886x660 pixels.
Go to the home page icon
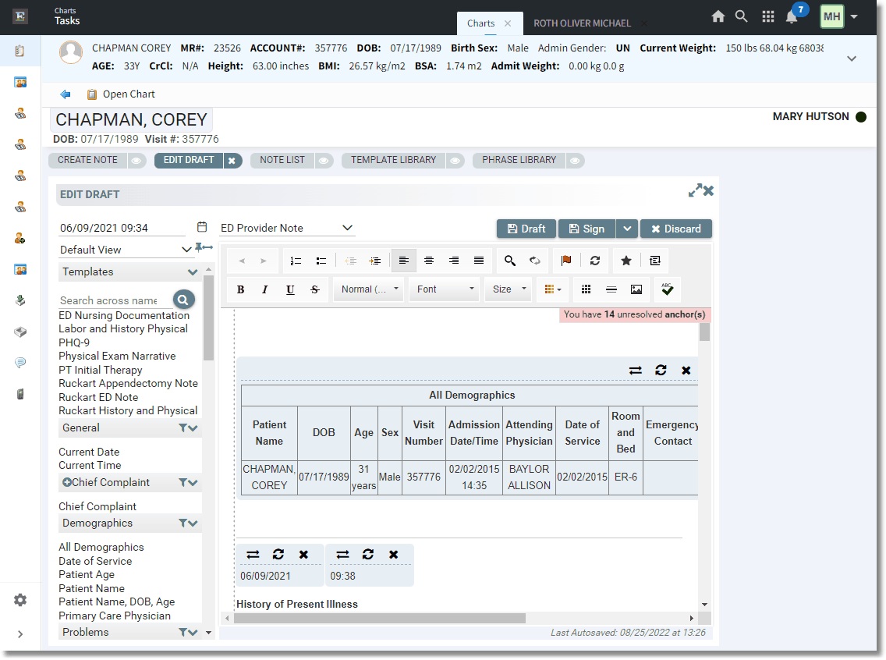718,16
